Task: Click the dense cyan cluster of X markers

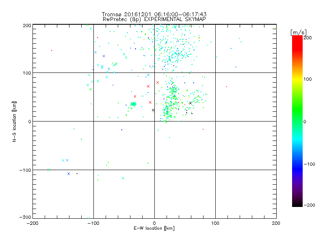Action: click(x=134, y=104)
